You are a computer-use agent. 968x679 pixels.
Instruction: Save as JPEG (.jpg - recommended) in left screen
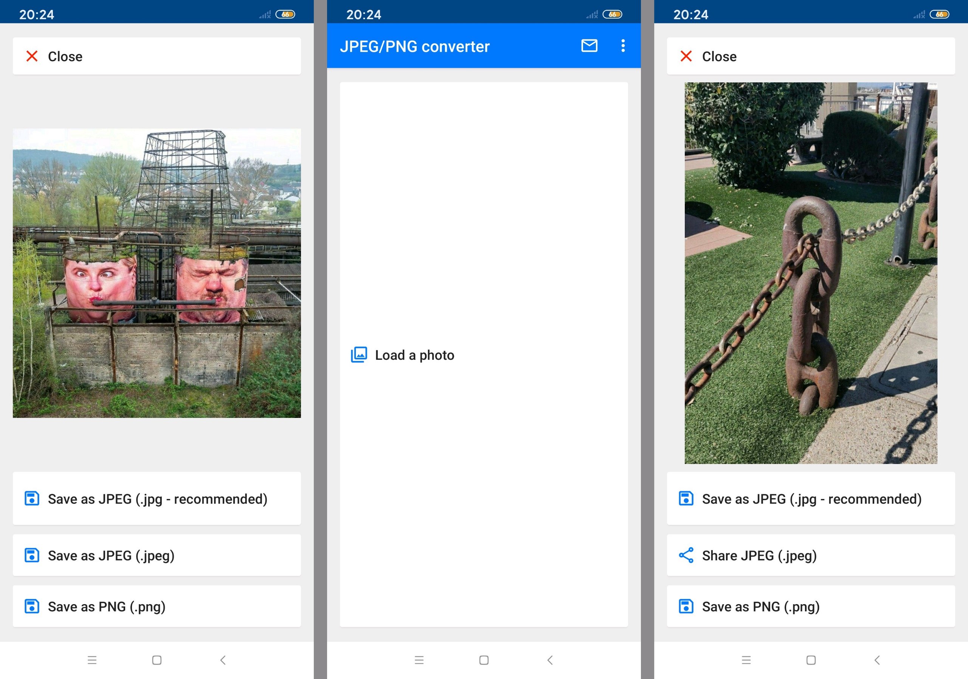[x=157, y=498]
